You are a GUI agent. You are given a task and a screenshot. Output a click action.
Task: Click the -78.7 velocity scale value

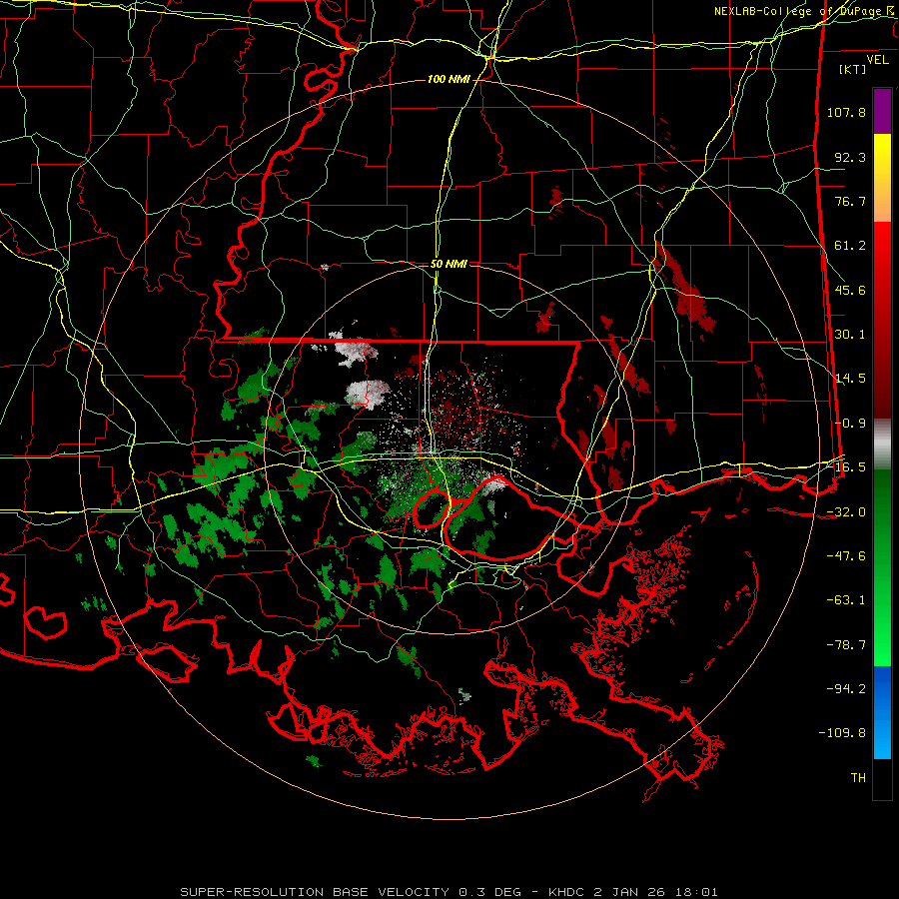coord(846,645)
